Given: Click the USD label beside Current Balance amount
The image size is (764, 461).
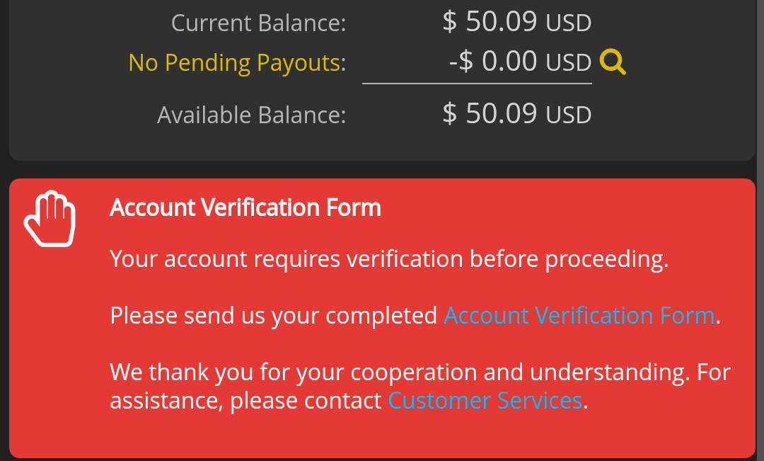Looking at the screenshot, I should [x=569, y=23].
